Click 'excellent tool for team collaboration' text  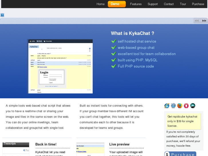tap(147, 54)
